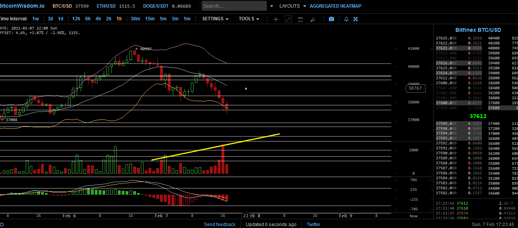Select the 12h time interval
This screenshot has height=228, width=518.
click(76, 19)
